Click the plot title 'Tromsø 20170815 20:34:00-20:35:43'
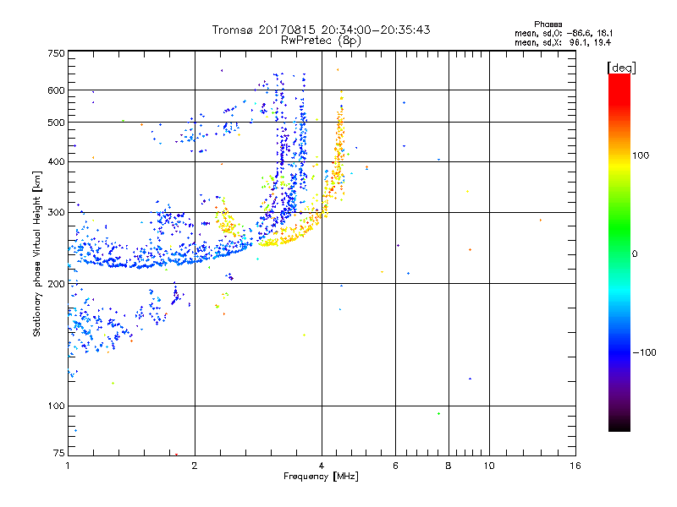The width and height of the screenshot is (677, 507). pos(321,30)
